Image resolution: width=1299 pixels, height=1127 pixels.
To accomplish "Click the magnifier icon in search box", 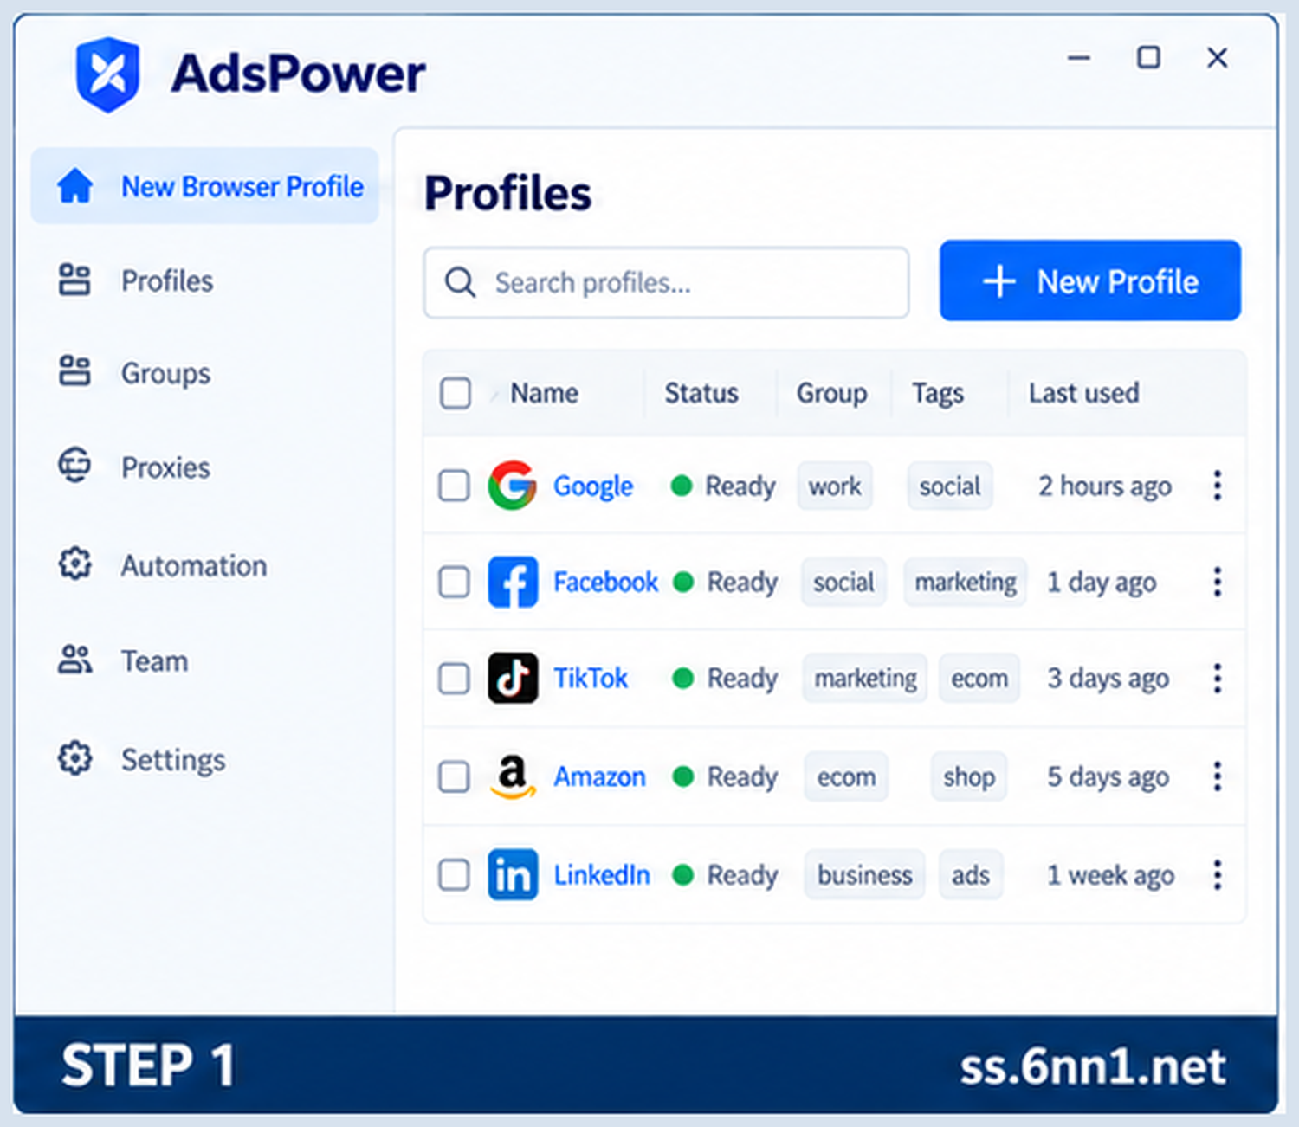I will [x=460, y=282].
